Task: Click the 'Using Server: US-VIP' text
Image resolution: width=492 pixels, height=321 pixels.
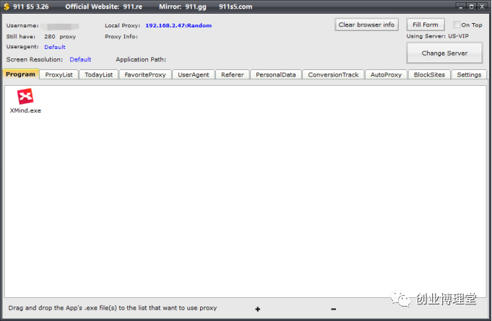Action: pos(438,36)
